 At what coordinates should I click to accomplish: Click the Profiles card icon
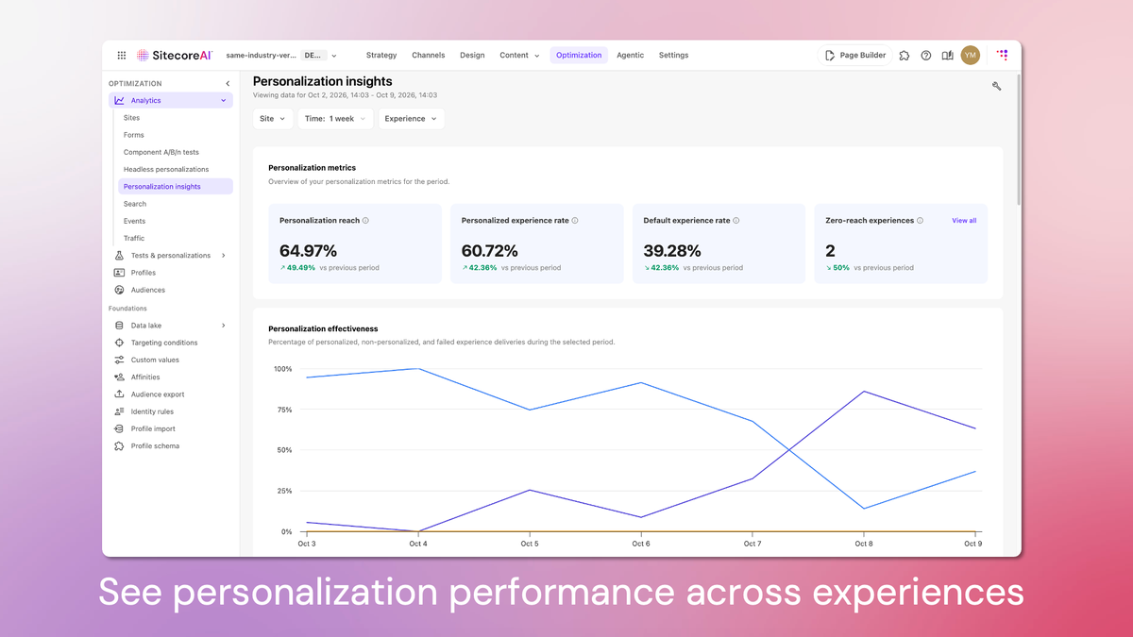click(x=119, y=273)
